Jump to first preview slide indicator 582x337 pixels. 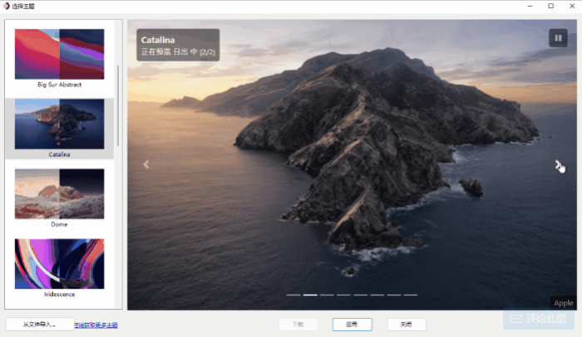coord(293,295)
